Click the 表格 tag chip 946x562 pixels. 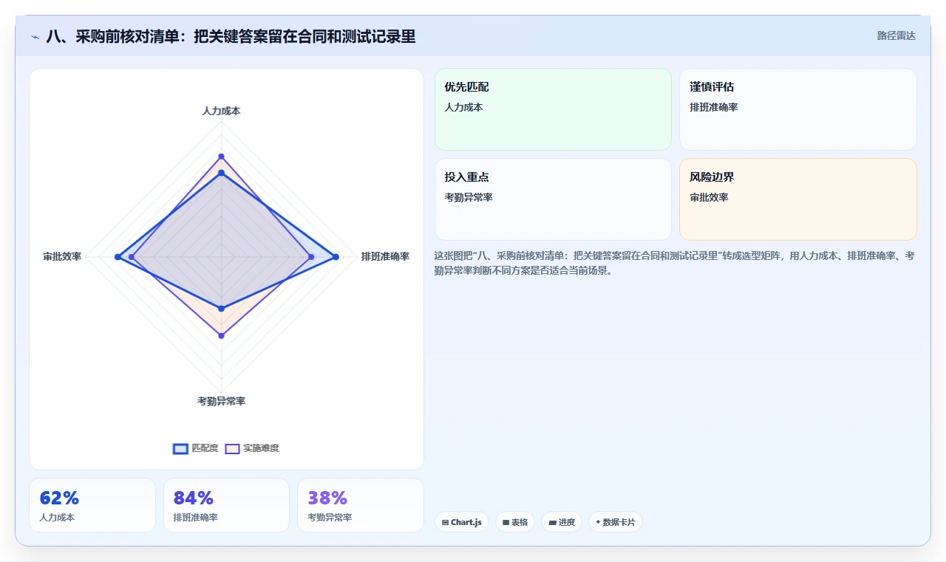click(515, 522)
